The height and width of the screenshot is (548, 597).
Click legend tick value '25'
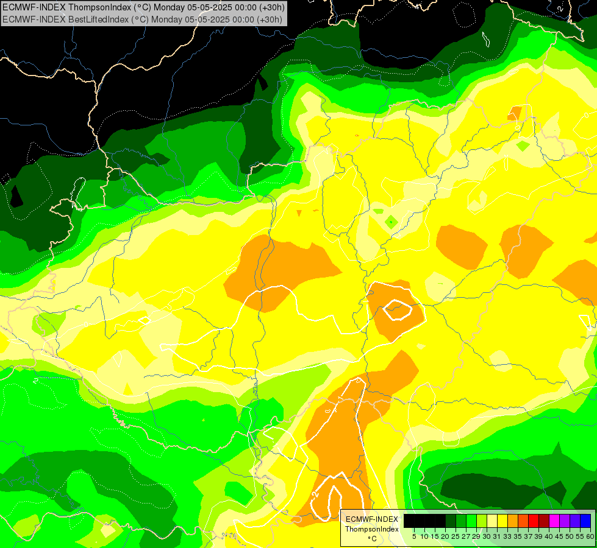point(456,536)
